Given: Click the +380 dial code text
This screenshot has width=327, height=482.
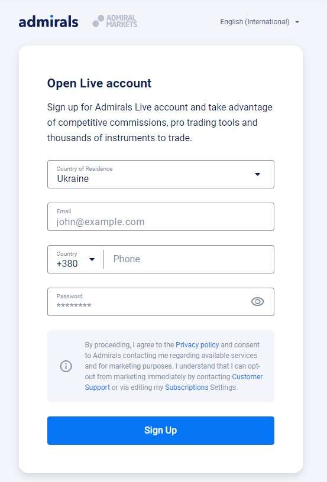Looking at the screenshot, I should pyautogui.click(x=67, y=264).
